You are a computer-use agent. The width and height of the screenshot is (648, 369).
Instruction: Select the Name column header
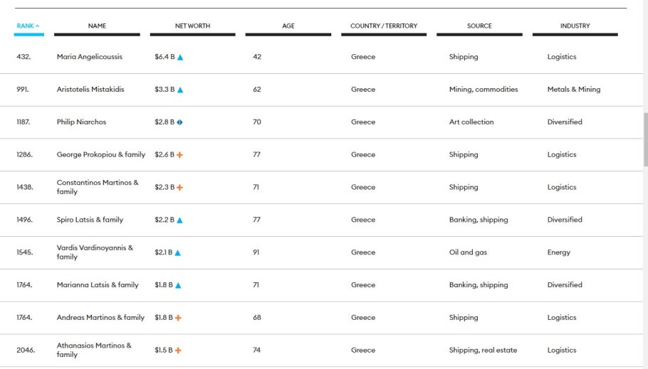pyautogui.click(x=97, y=26)
